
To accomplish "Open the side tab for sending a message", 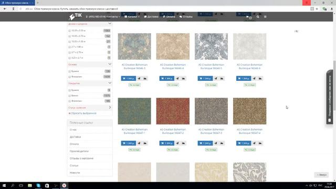I will [x=330, y=97].
